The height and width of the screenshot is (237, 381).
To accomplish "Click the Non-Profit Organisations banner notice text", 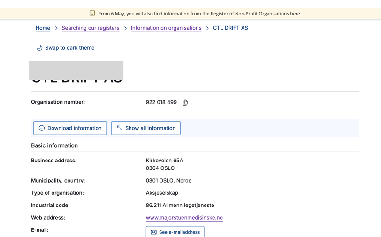I will click(x=200, y=14).
